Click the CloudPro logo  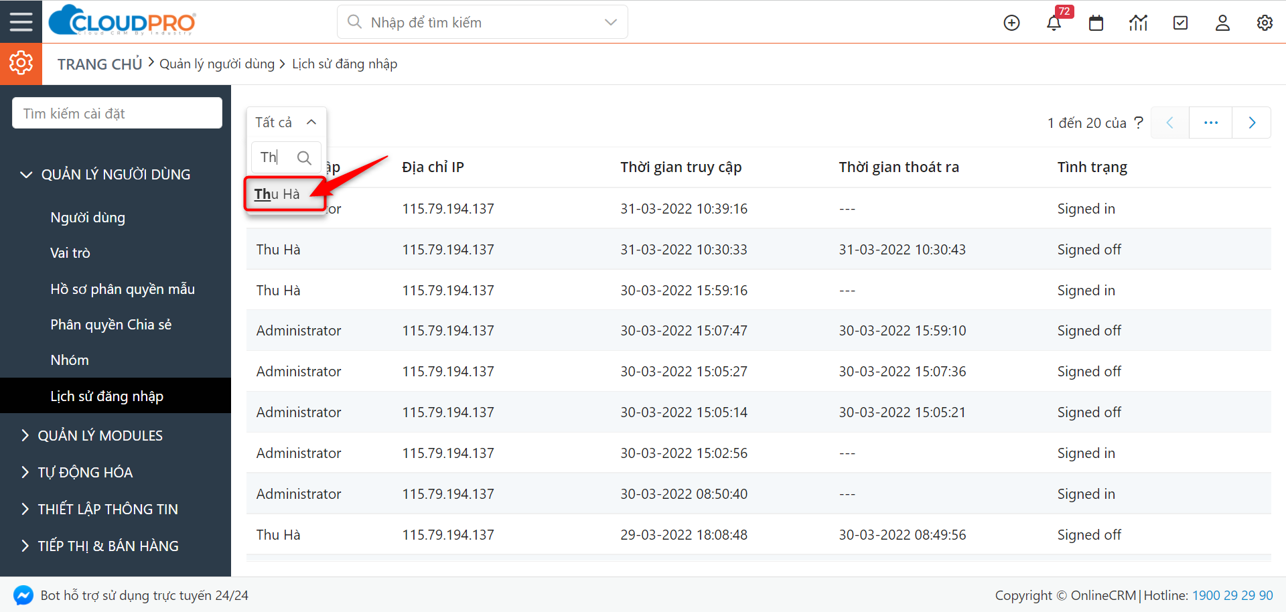(x=123, y=20)
